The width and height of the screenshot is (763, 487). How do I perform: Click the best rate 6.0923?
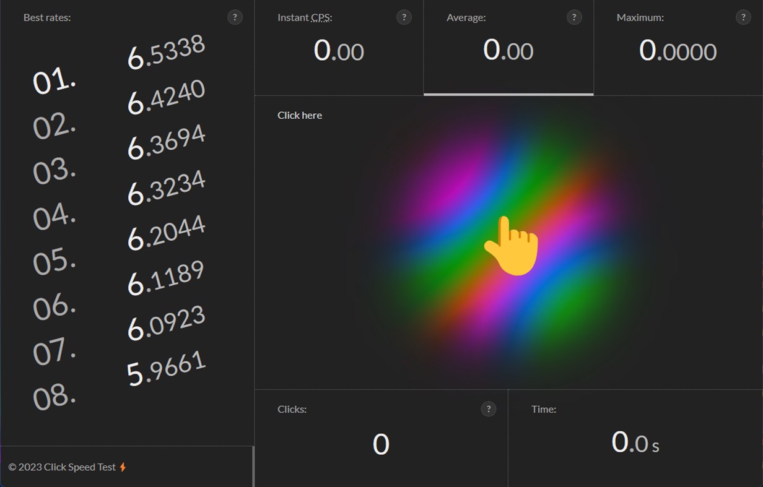166,323
